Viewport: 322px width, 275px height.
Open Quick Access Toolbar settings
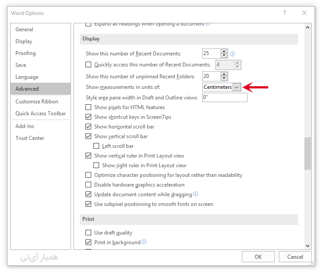pyautogui.click(x=41, y=114)
